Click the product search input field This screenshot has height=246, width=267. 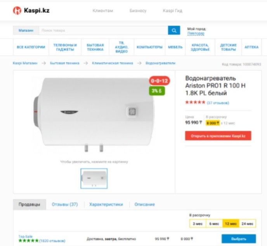click(103, 31)
